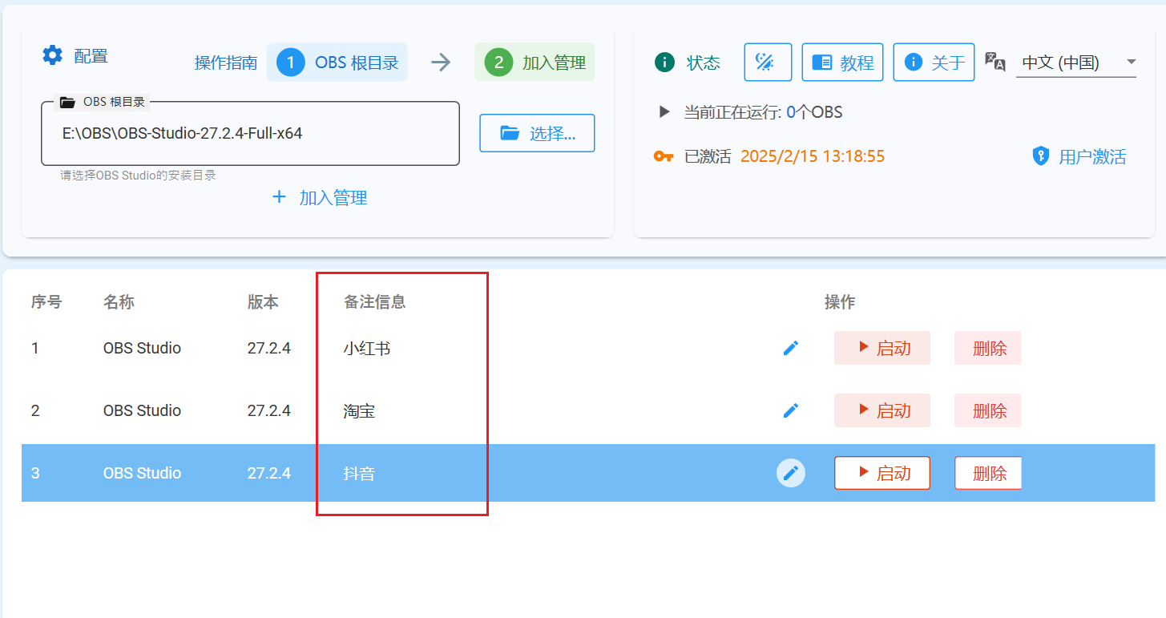
Task: Select step 1 OBS 根目录 in guide
Action: [x=337, y=63]
